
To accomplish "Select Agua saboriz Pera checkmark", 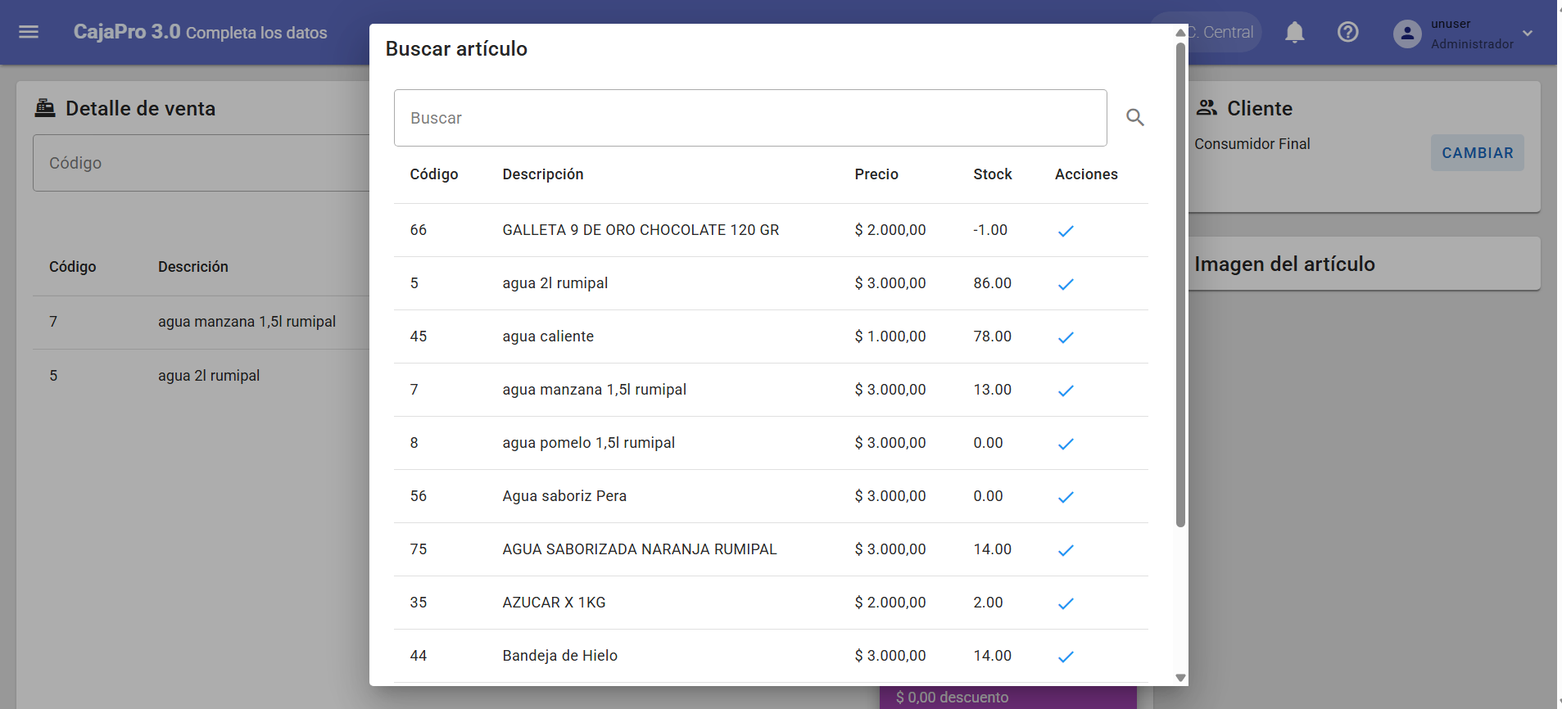I will [x=1065, y=497].
